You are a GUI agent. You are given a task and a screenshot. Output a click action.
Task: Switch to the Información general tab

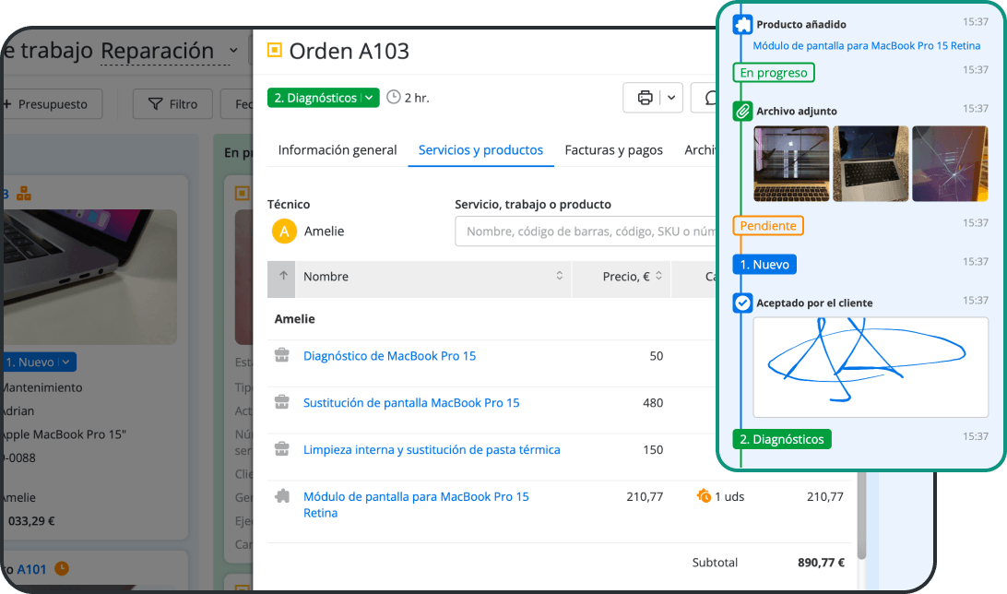point(338,149)
